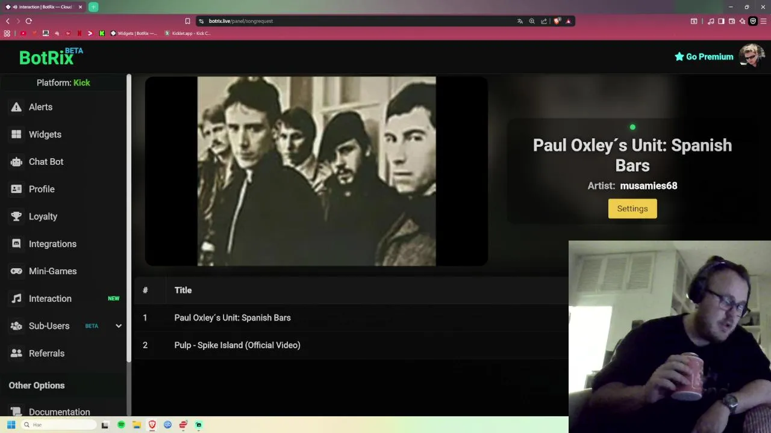The height and width of the screenshot is (433, 771).
Task: Open the Brave wallet icon
Action: [x=732, y=21]
